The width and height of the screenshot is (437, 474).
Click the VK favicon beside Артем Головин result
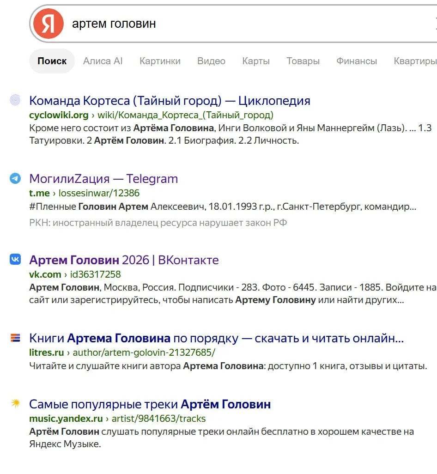[15, 259]
